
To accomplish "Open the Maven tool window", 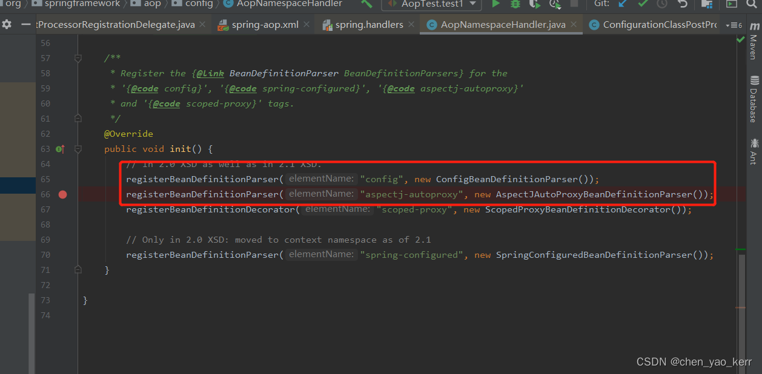I will (754, 41).
